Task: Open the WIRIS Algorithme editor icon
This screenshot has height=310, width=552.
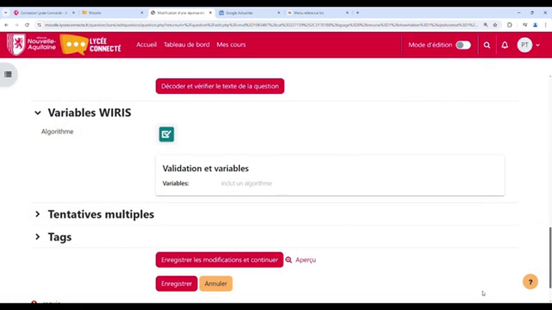Action: tap(166, 134)
